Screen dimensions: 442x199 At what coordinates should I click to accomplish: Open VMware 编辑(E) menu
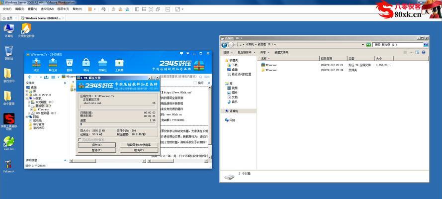click(x=20, y=9)
